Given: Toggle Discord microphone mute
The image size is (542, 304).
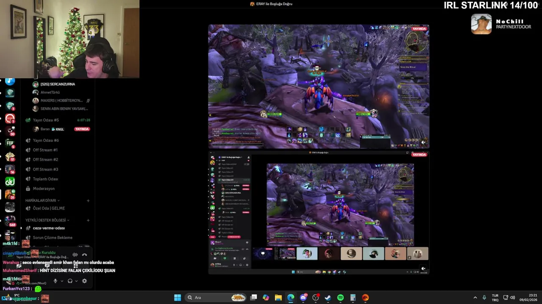Looking at the screenshot, I should pyautogui.click(x=55, y=281).
